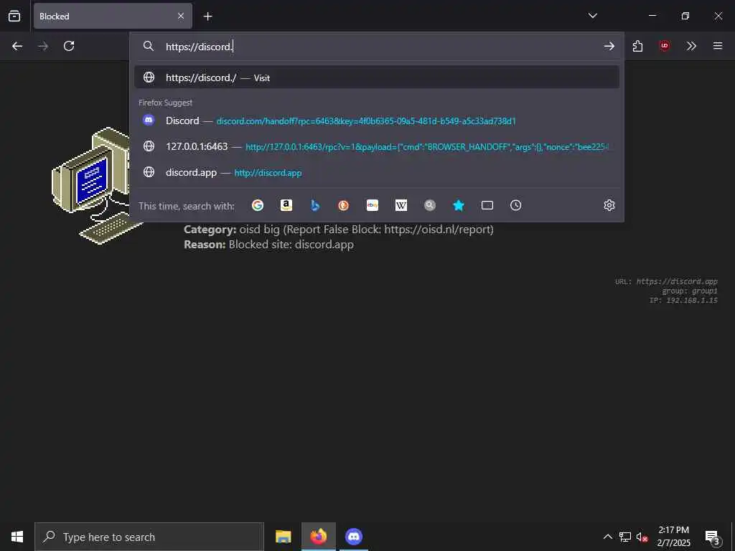The width and height of the screenshot is (735, 551).
Task: Click the Reason: Blocked site: discord.app text
Action: [268, 245]
